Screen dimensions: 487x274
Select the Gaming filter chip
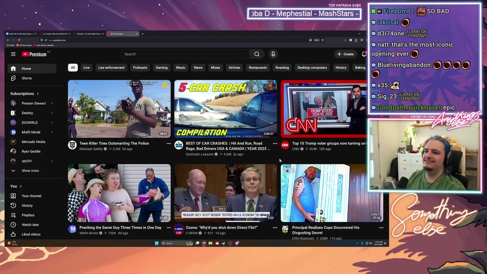(x=162, y=67)
